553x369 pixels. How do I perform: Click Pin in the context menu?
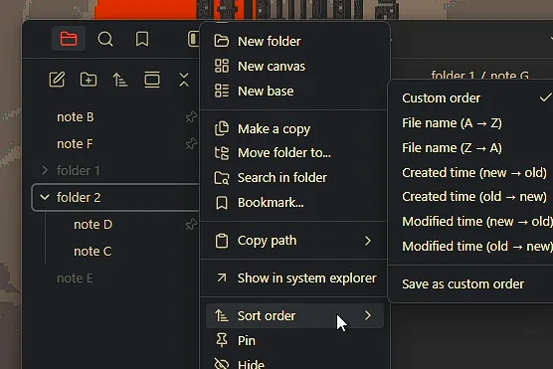pos(294,340)
